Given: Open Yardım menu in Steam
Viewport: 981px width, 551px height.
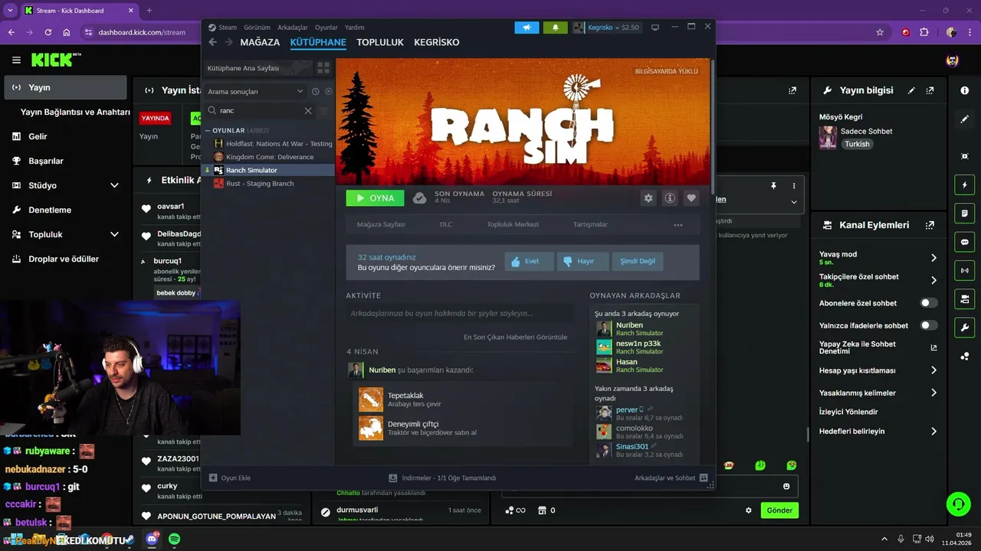Looking at the screenshot, I should click(x=355, y=28).
